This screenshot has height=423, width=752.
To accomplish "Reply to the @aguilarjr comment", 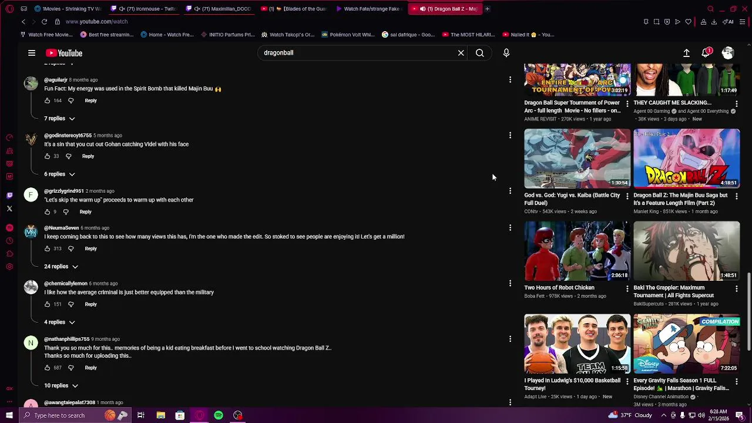I will coord(90,100).
